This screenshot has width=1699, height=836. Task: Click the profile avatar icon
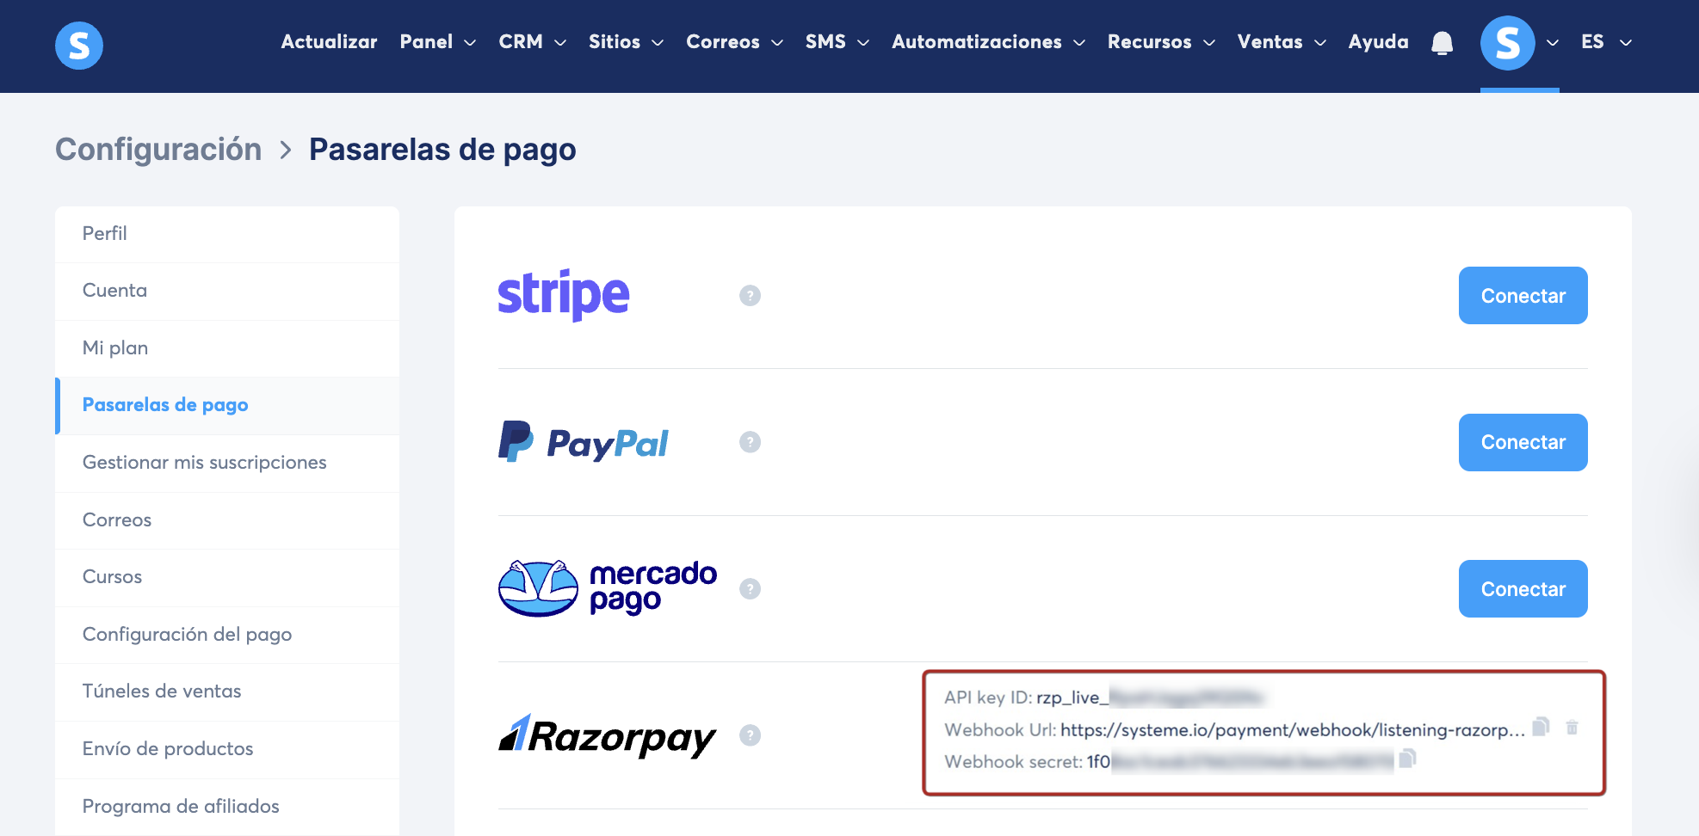click(1507, 43)
